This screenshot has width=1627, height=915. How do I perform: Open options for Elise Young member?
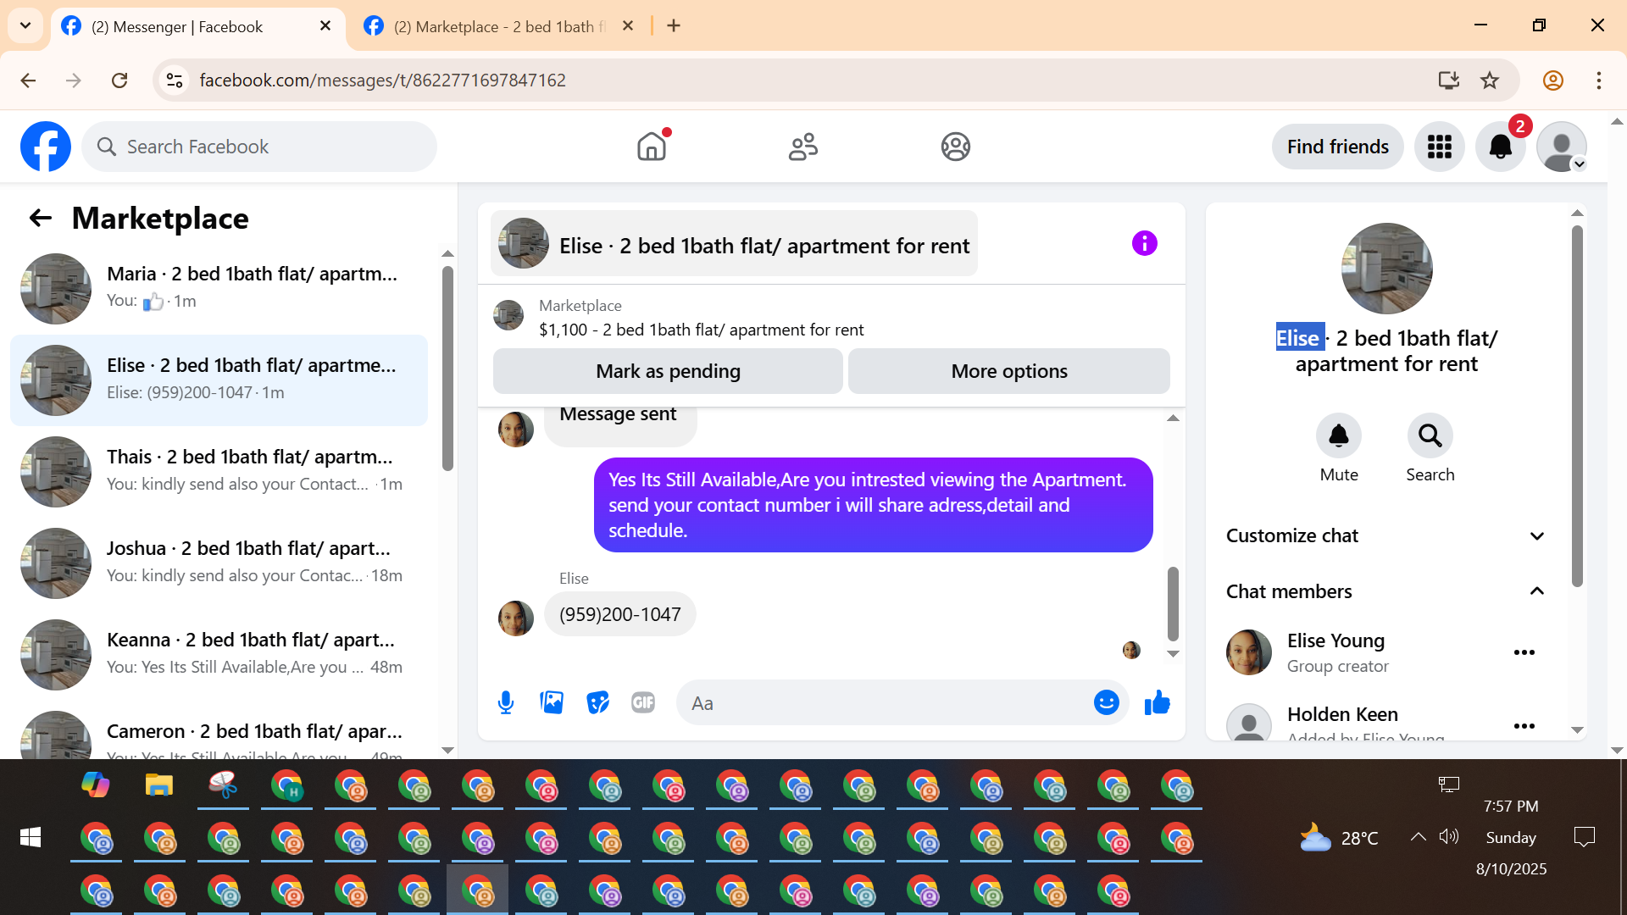pyautogui.click(x=1524, y=652)
